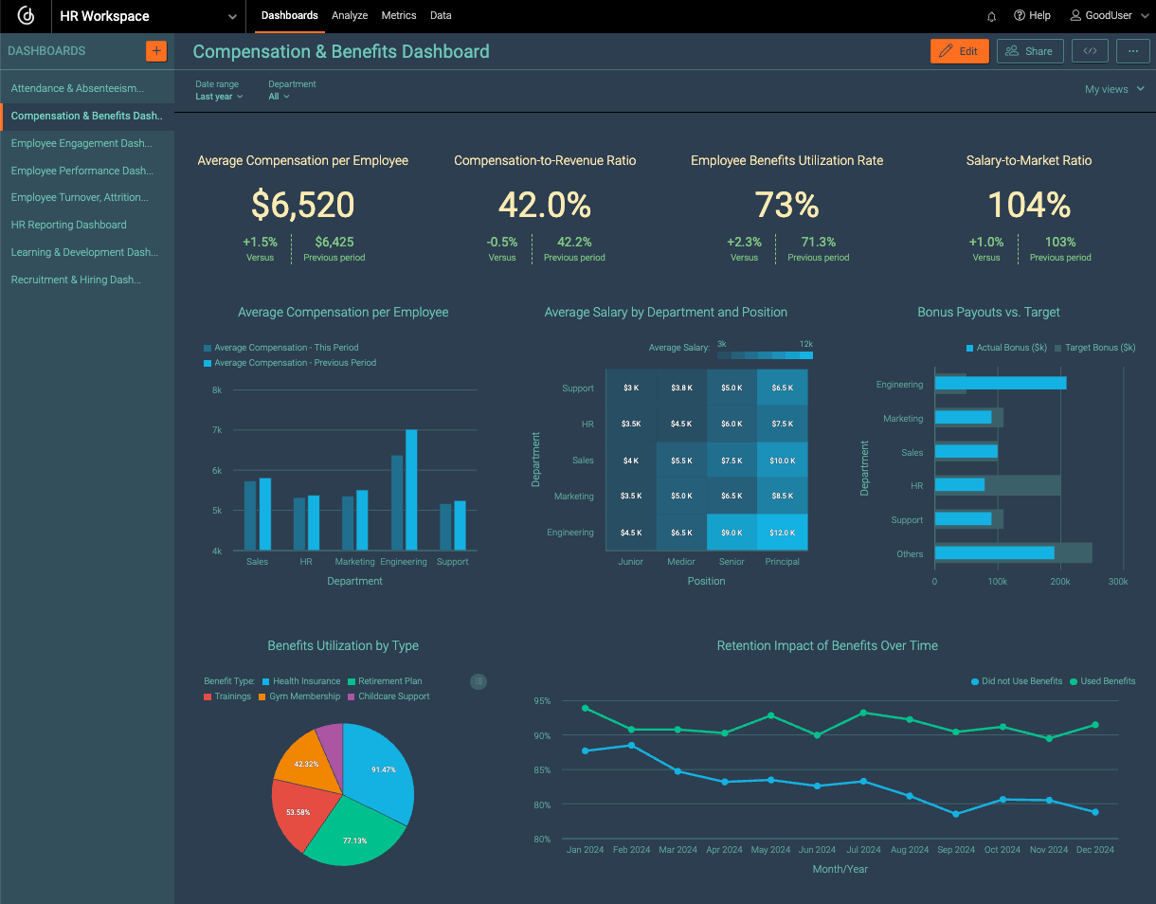Viewport: 1156px width, 904px height.
Task: Toggle the Actual Bonus legend item
Action: click(1006, 348)
